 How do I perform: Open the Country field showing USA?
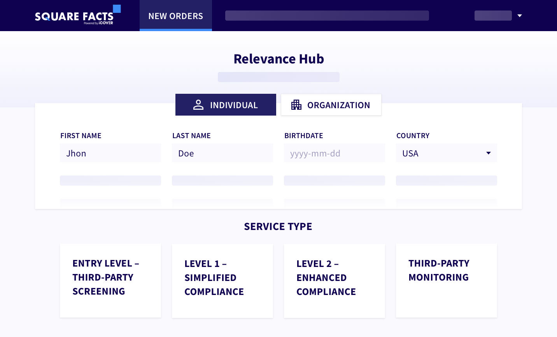coord(440,153)
